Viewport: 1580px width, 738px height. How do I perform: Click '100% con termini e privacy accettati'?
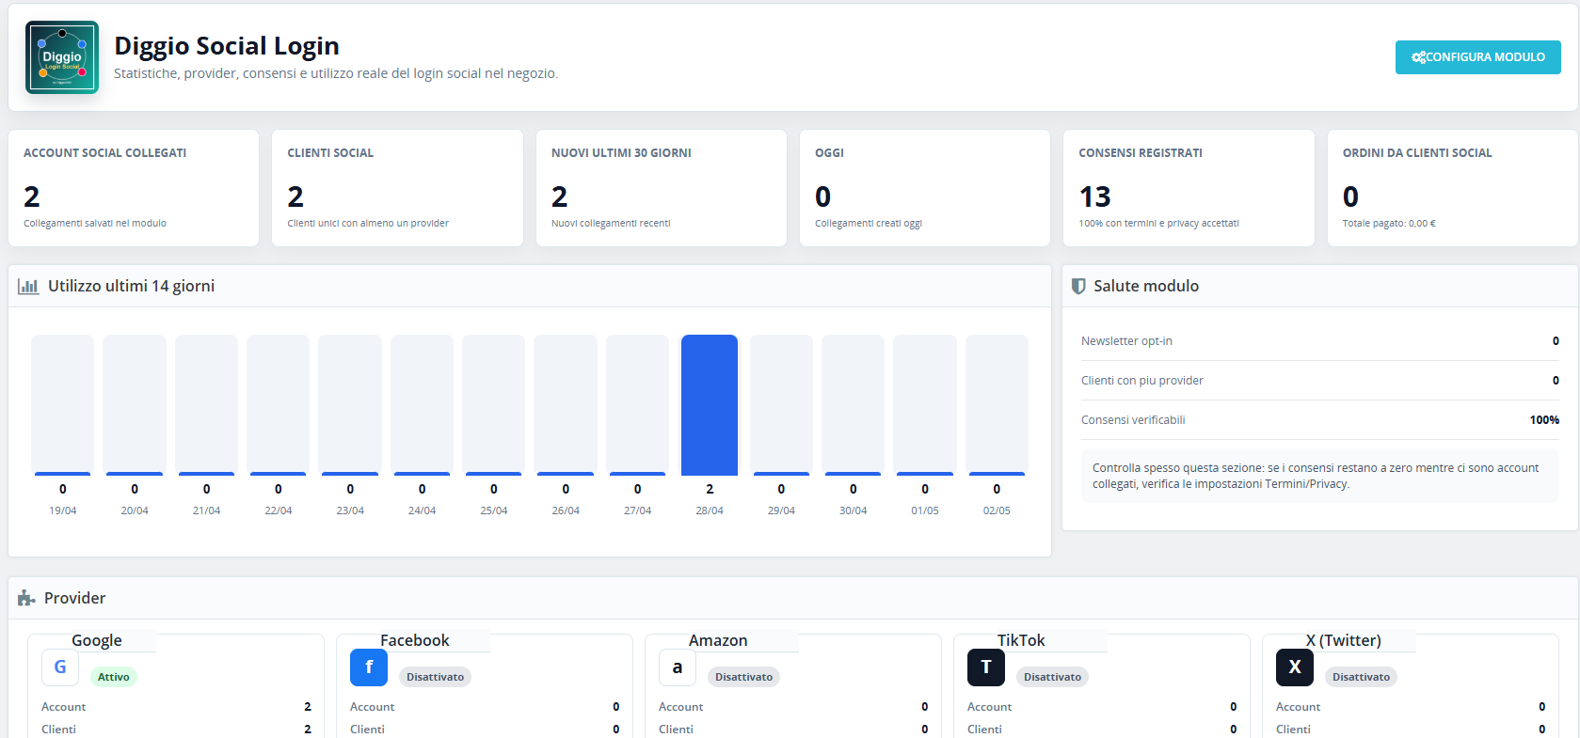click(x=1158, y=224)
